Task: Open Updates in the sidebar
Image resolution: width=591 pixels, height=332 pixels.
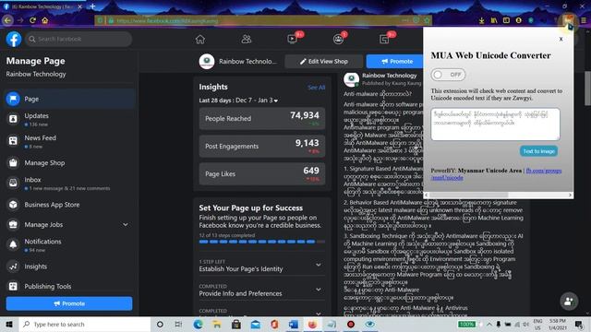Action: point(69,119)
